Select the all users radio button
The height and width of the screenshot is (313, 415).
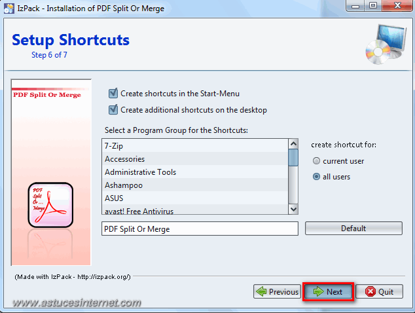[316, 177]
